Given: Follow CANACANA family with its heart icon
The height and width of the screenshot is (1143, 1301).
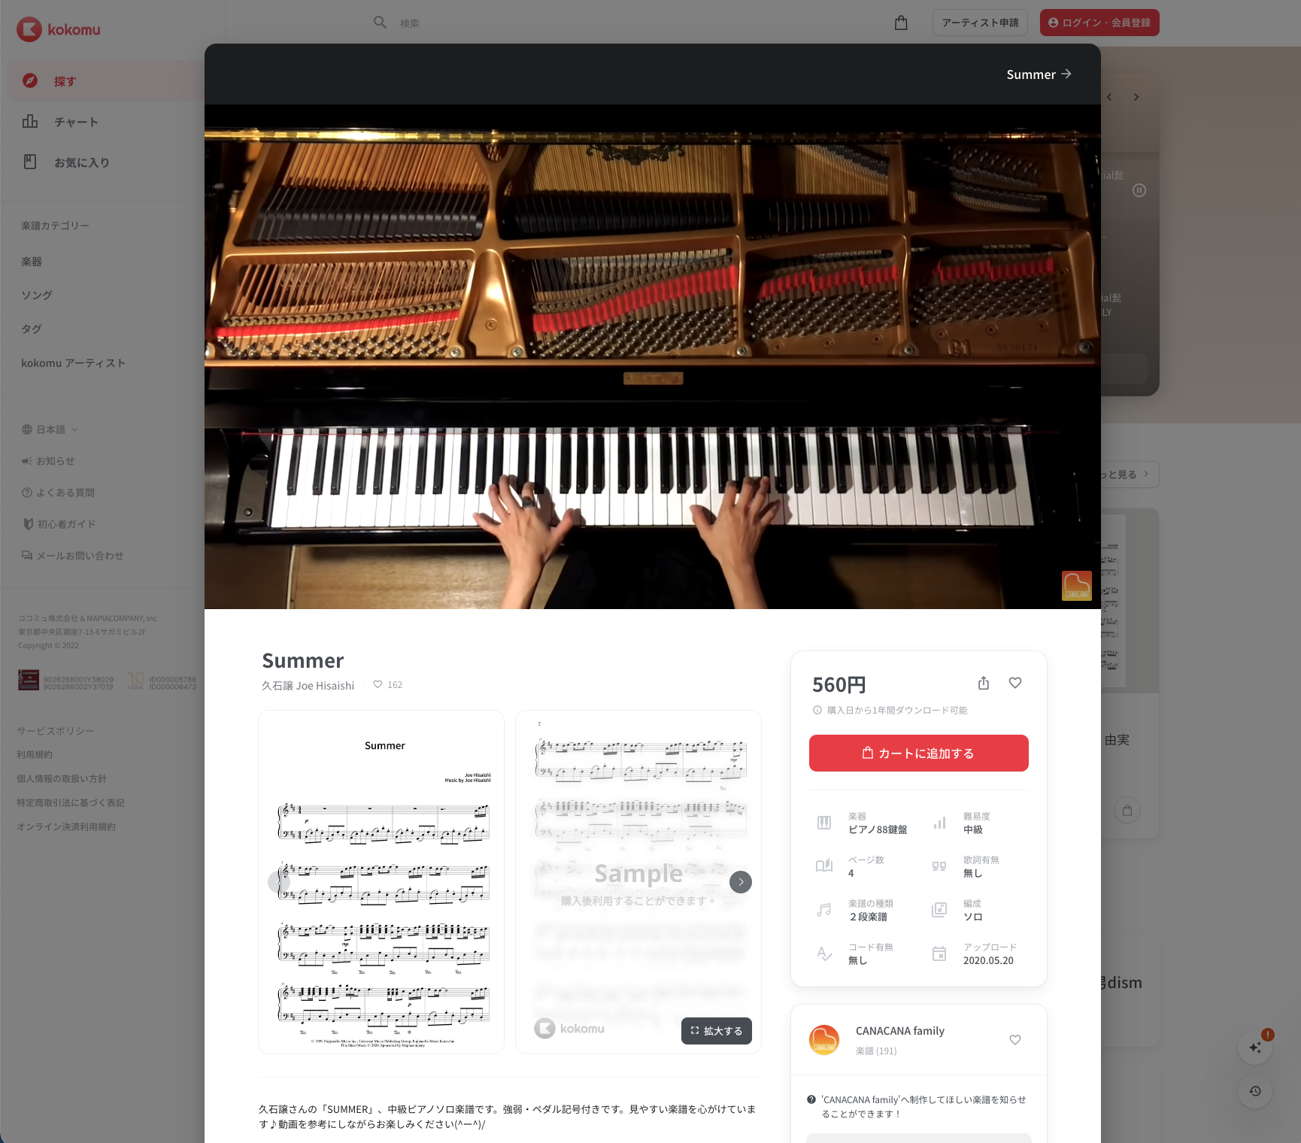Looking at the screenshot, I should 1015,1040.
